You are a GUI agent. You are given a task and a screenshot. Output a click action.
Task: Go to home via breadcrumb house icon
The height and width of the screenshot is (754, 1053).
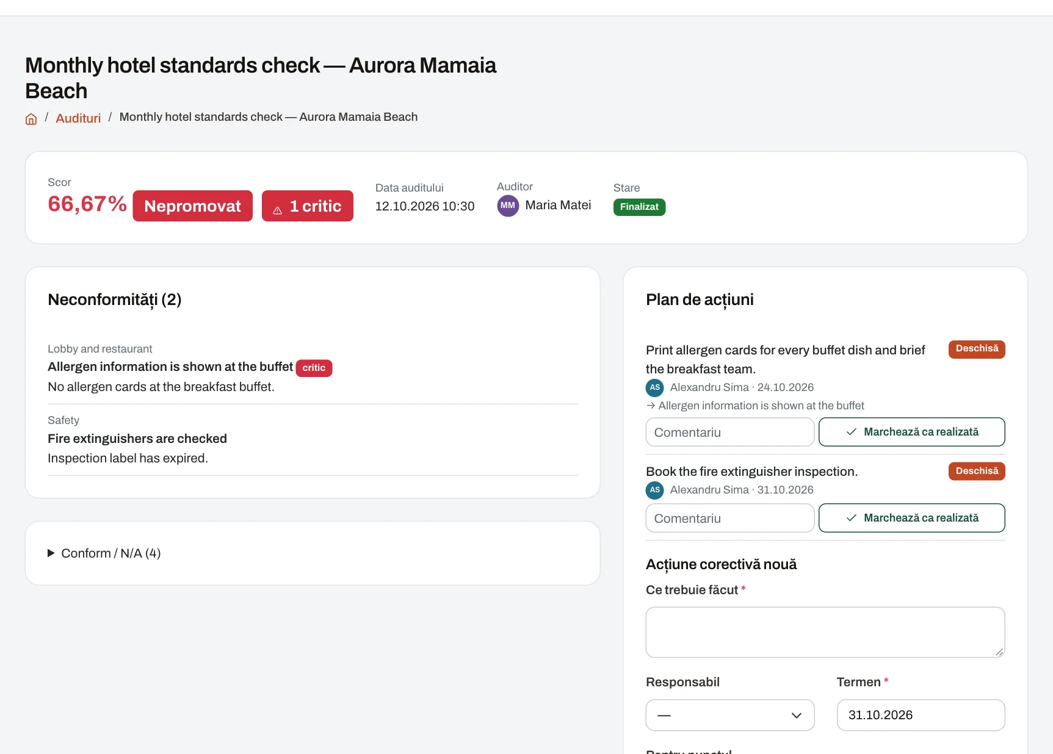point(31,119)
